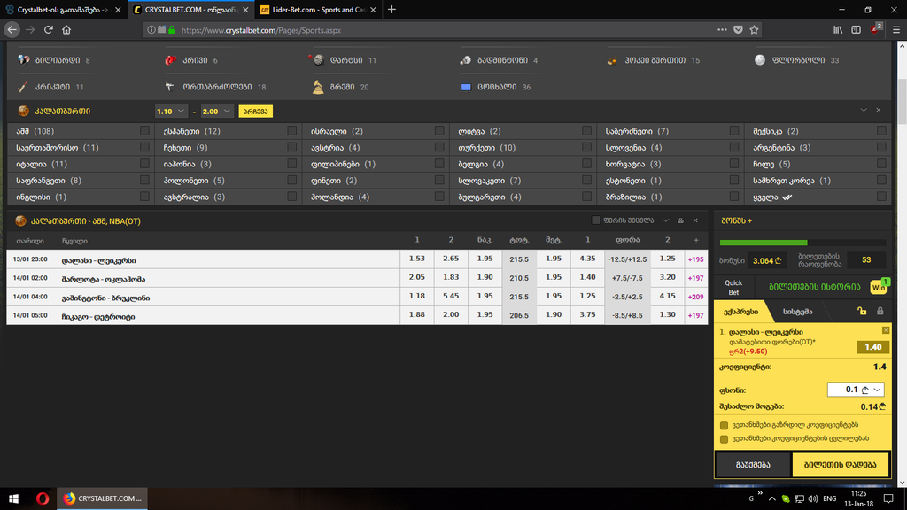907x510 pixels.
Task: Enable accept odds changes checkbox in bet slip
Action: pos(724,439)
